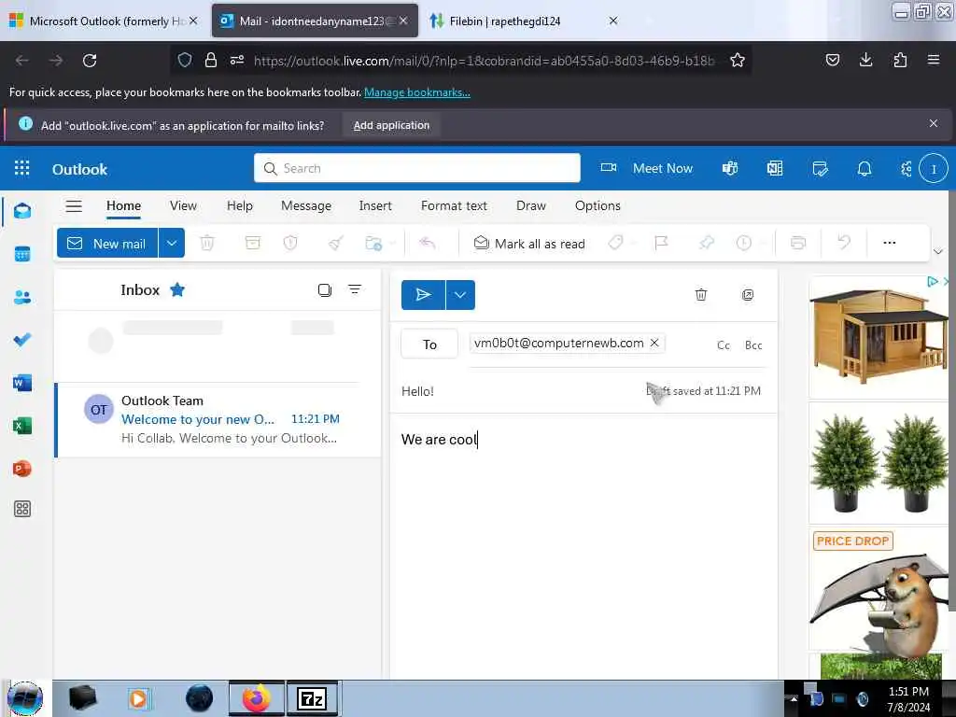Click the Send arrow button

point(423,295)
